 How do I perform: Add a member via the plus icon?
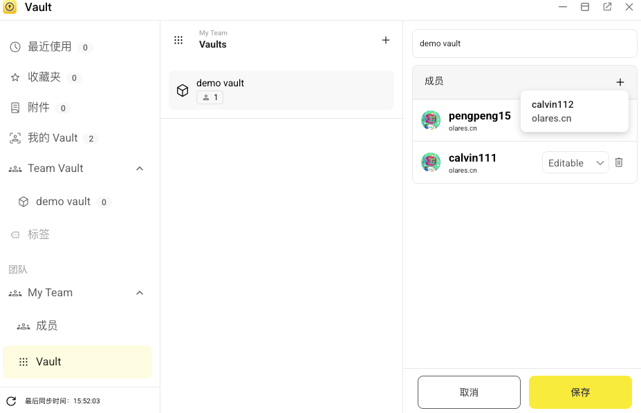(x=620, y=81)
